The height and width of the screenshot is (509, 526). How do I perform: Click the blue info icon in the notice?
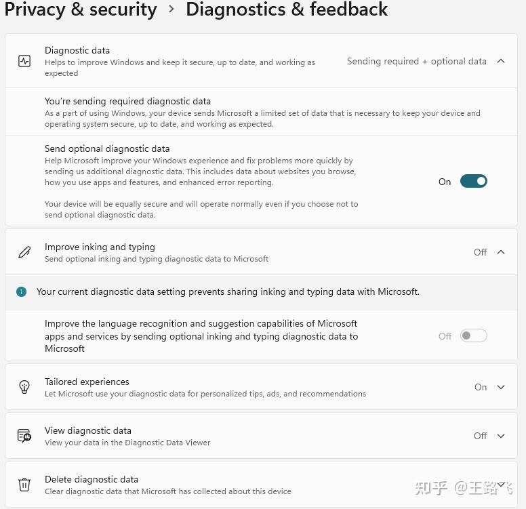tap(21, 291)
